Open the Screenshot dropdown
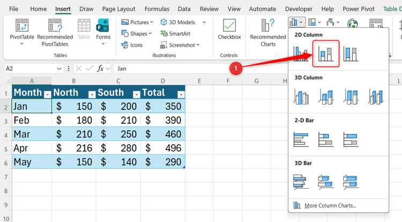 click(x=180, y=45)
